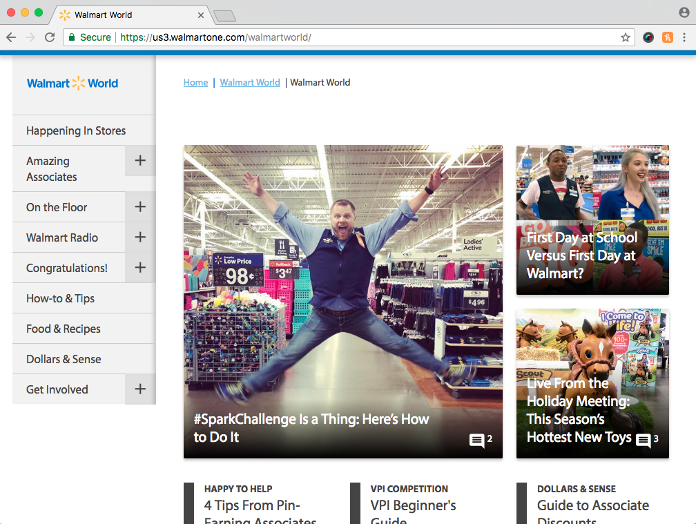
Task: Navigate back with the back arrow
Action: click(x=11, y=38)
